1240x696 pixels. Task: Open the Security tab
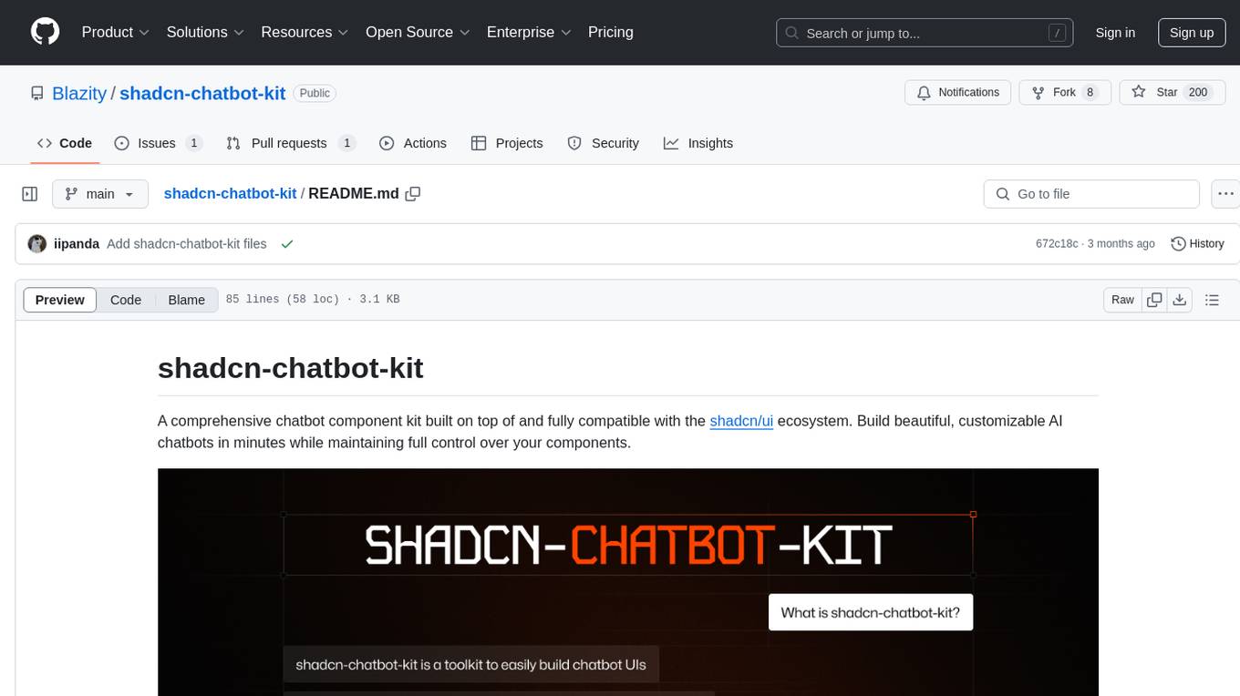point(603,143)
